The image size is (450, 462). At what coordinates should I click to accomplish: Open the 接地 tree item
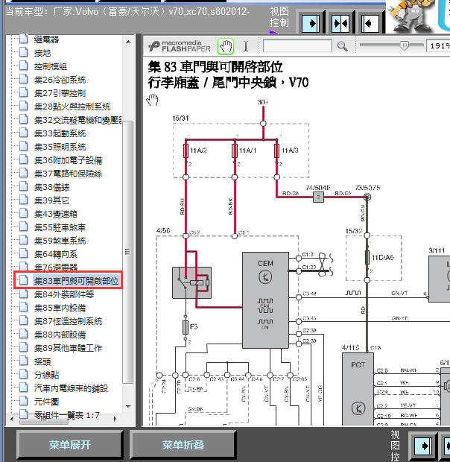(x=42, y=53)
